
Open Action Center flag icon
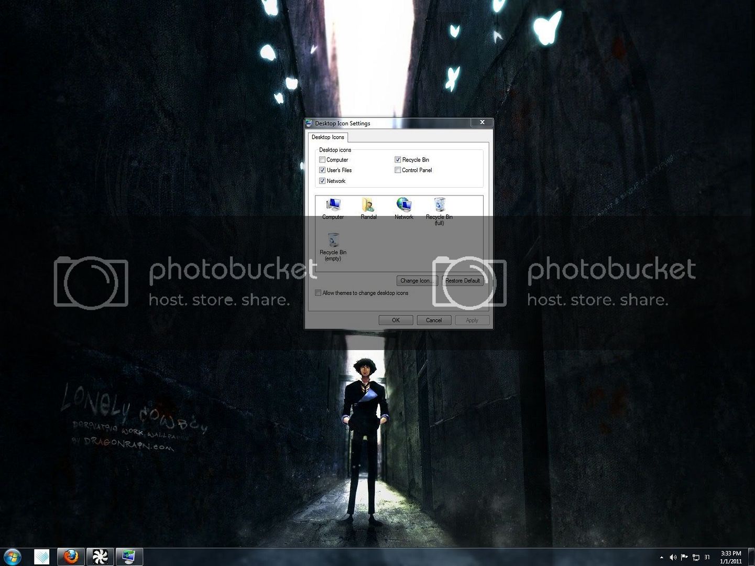(684, 557)
